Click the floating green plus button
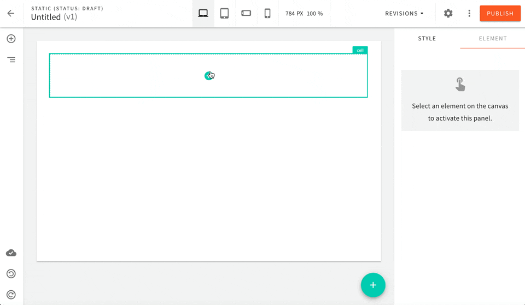 pyautogui.click(x=373, y=285)
